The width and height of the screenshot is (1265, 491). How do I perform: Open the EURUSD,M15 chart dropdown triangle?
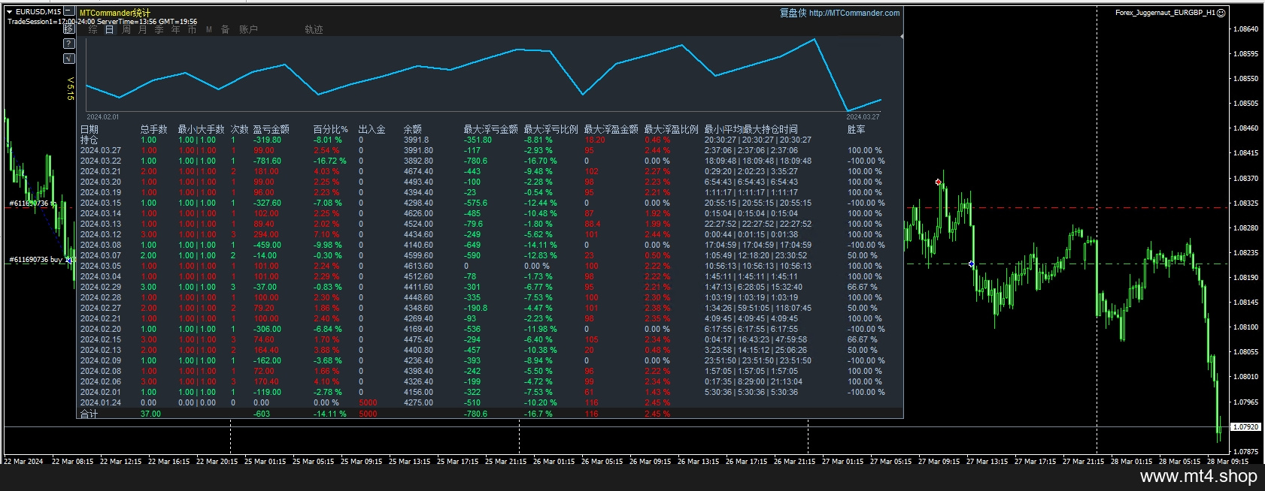click(9, 11)
